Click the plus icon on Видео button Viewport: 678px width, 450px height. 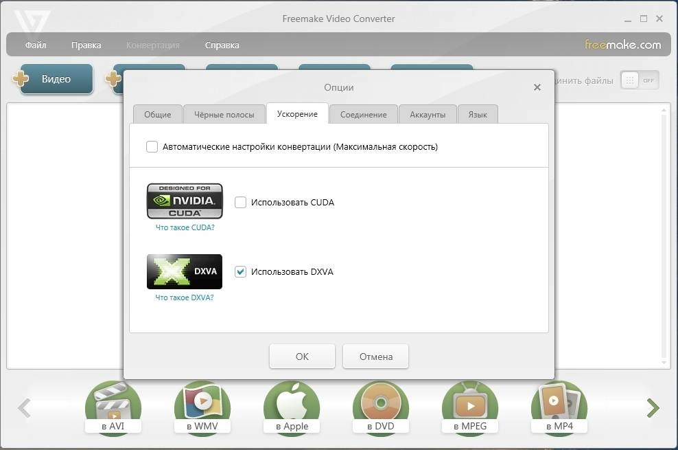21,79
